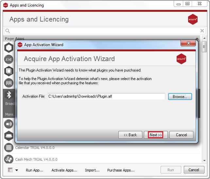Click the vertical scrollbar thumb
Screen dimensions: 210x179
coord(204,47)
